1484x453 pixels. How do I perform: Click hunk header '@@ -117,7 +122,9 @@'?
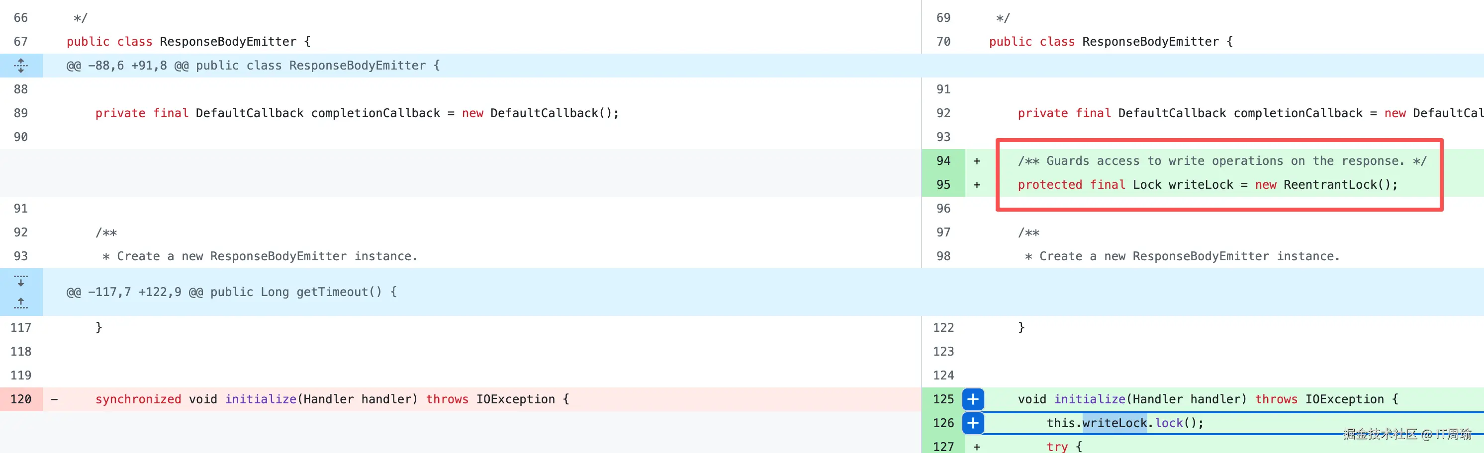(x=135, y=292)
